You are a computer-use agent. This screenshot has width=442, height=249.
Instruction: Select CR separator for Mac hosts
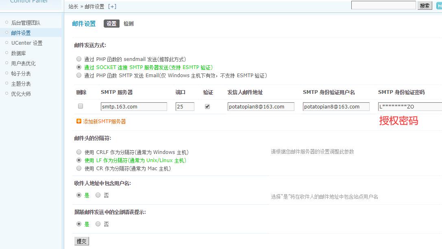coord(79,168)
